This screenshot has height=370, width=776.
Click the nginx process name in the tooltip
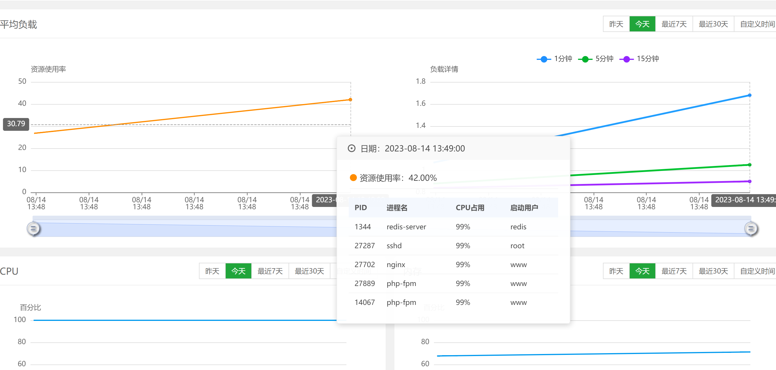(396, 264)
